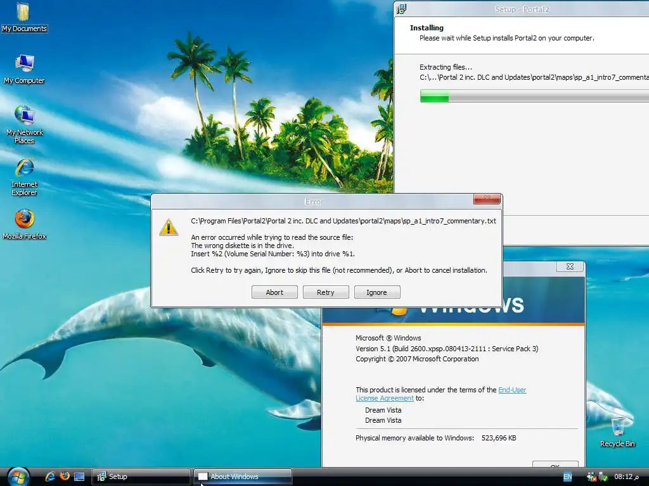The width and height of the screenshot is (649, 486).
Task: Select My Network Places desktop icon
Action: tap(24, 124)
